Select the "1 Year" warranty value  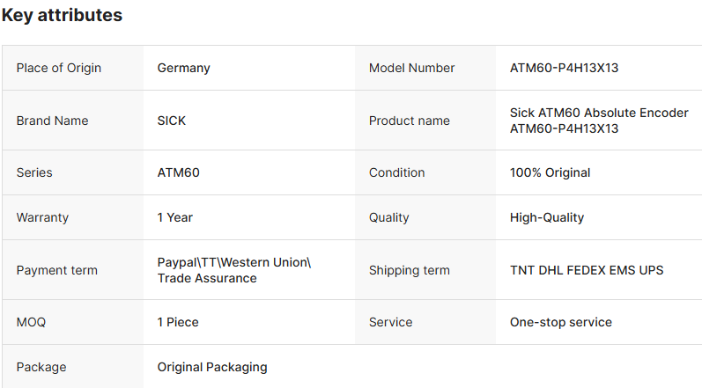click(x=175, y=217)
